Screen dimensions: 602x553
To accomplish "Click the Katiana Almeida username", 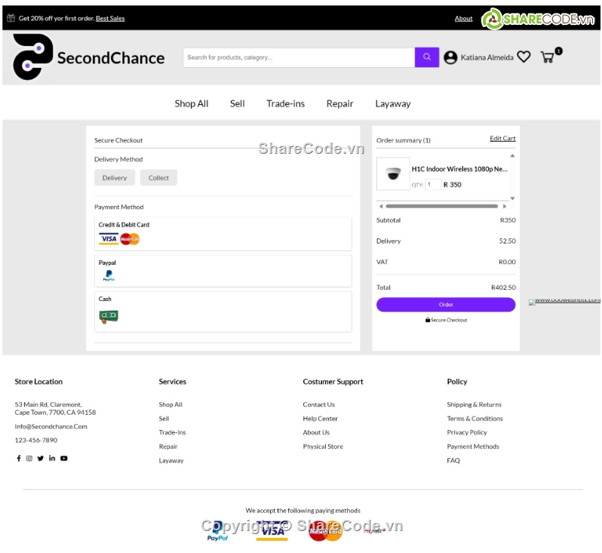I will pos(487,57).
